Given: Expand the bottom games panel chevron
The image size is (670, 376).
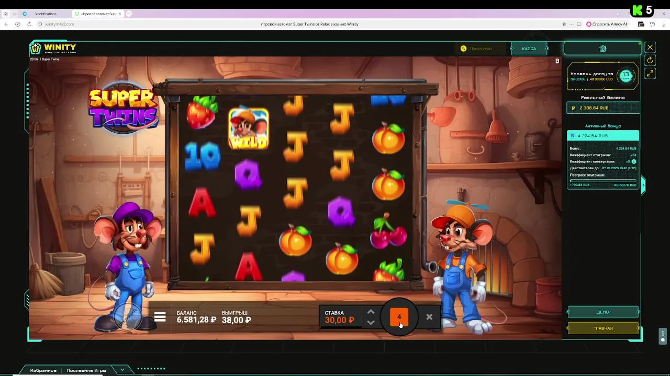Looking at the screenshot, I should tap(122, 370).
